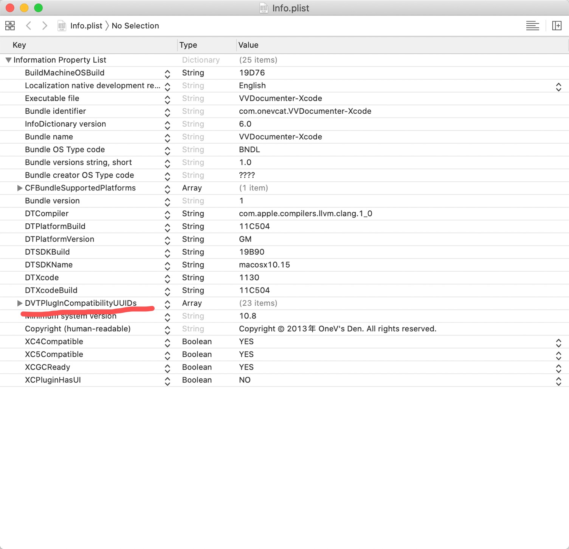Select the Copyright 2013 OneV's Den value

point(338,329)
